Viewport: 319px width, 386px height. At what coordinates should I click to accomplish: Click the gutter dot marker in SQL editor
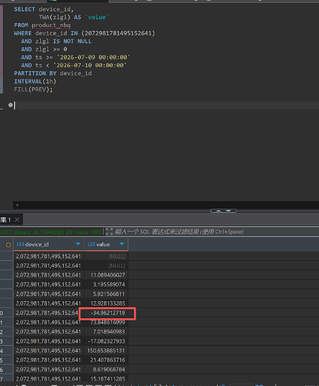(10, 105)
